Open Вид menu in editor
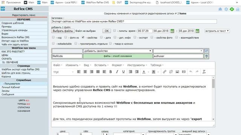241x135 pixels. pos(87,65)
